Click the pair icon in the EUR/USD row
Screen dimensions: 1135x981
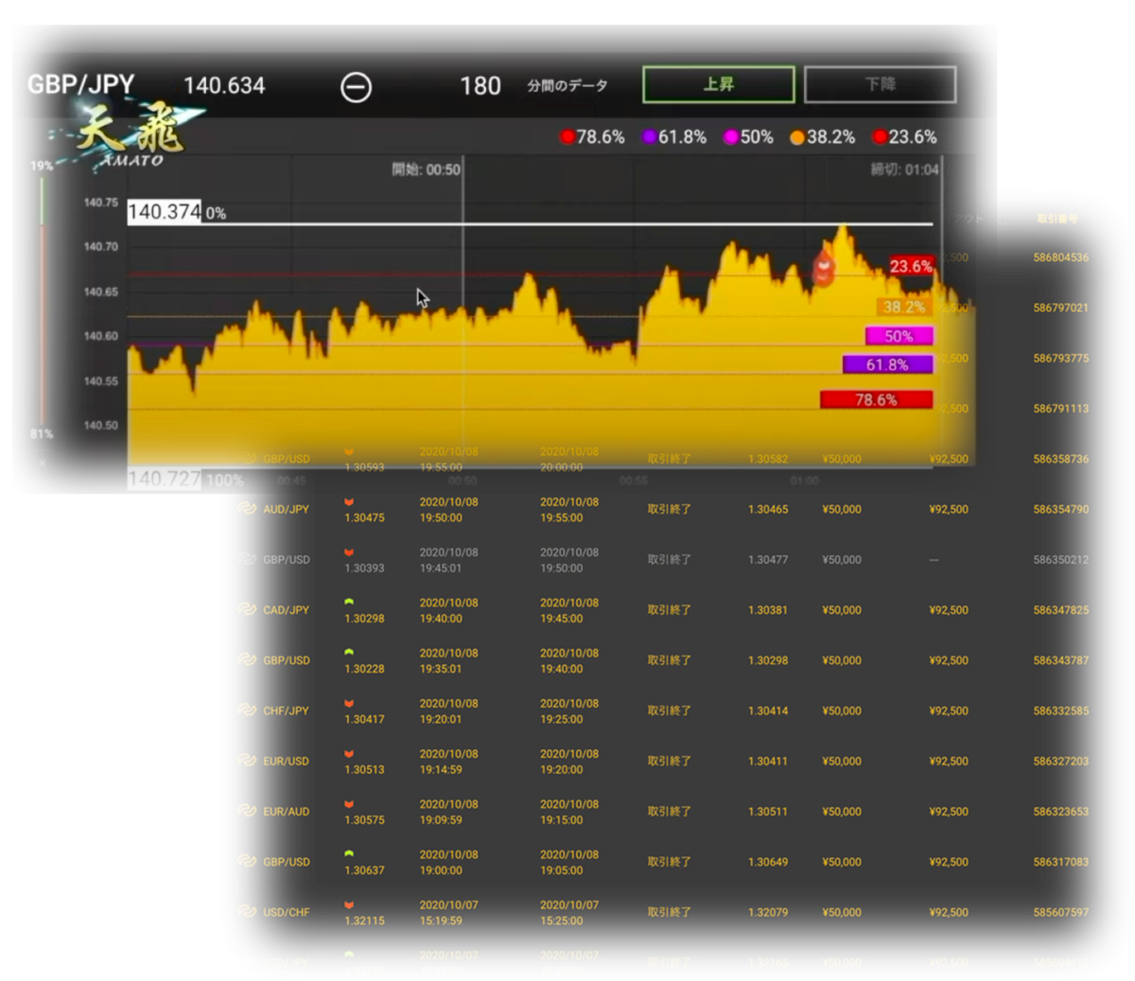click(x=247, y=760)
